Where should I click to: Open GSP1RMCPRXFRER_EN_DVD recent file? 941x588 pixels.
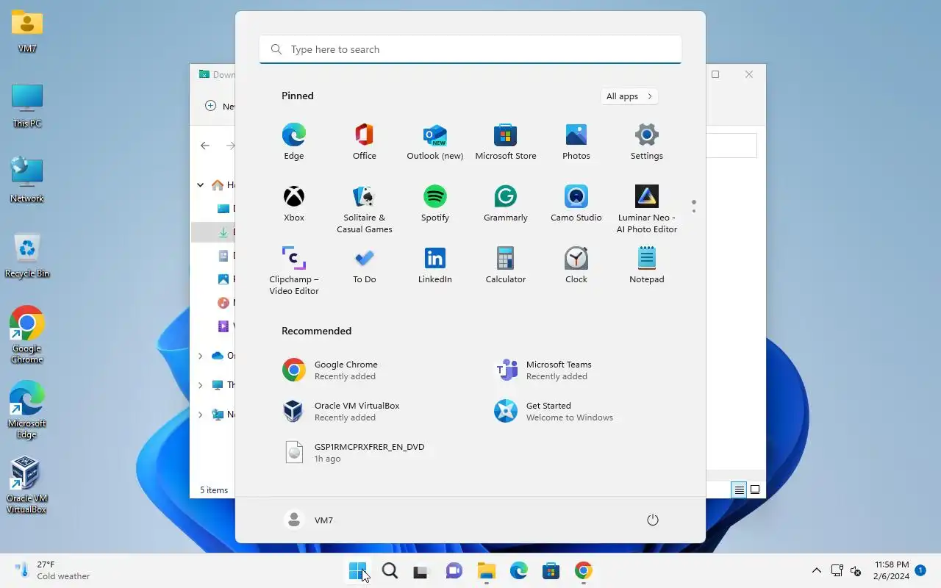[x=364, y=452]
